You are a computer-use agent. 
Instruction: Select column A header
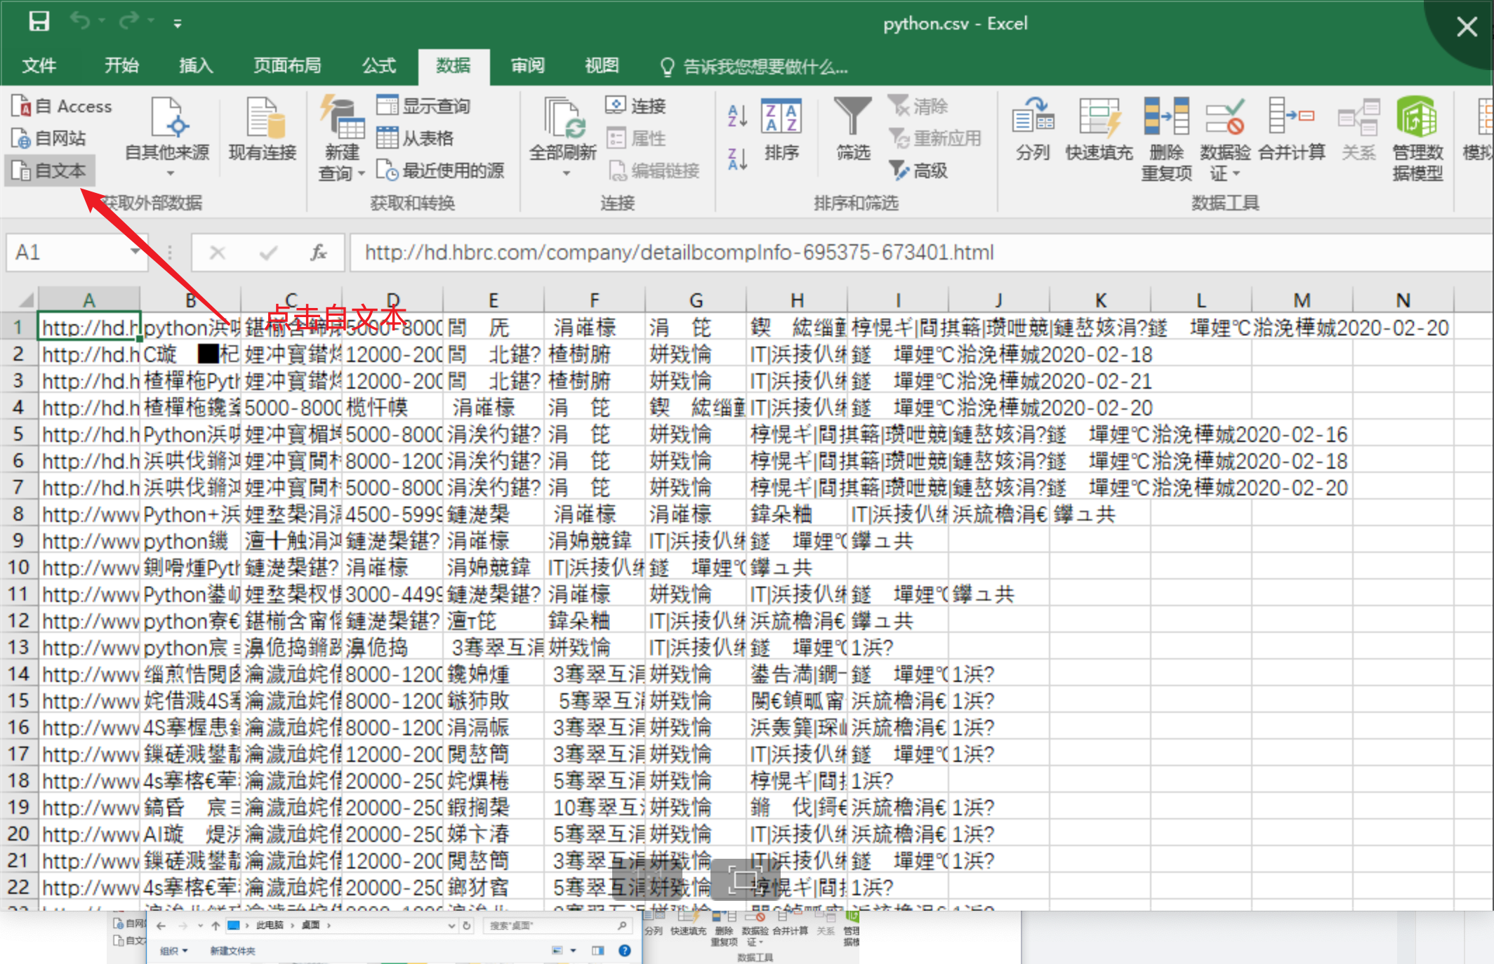[x=89, y=300]
